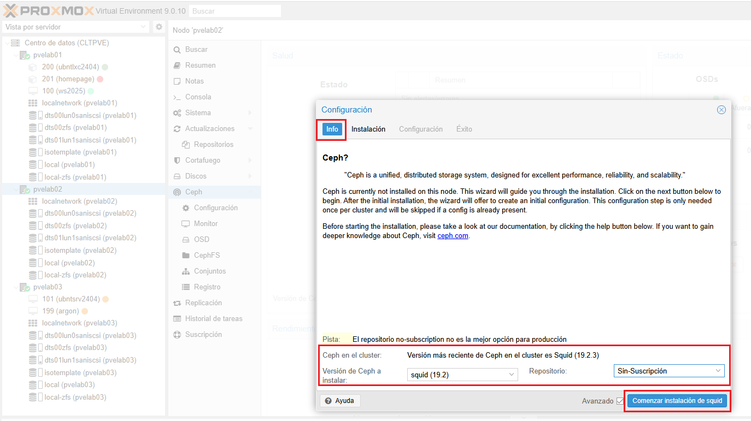Switch to the Instalación tab
The width and height of the screenshot is (751, 421).
pos(368,129)
